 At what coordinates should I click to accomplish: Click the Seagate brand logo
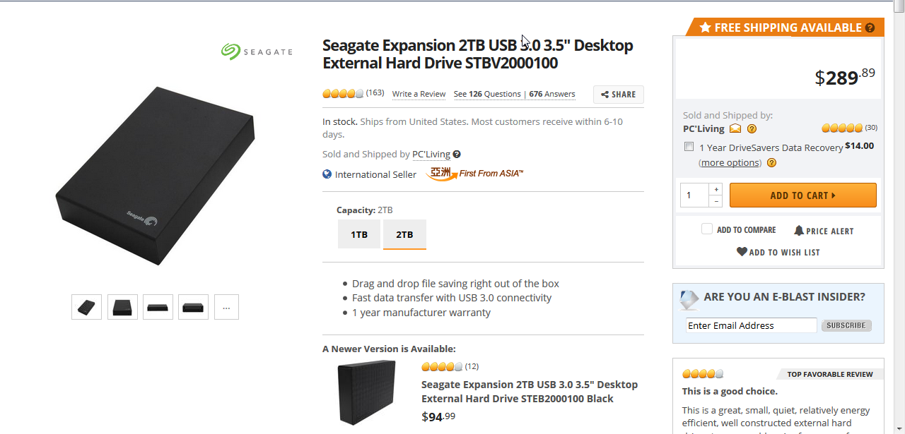pos(257,51)
